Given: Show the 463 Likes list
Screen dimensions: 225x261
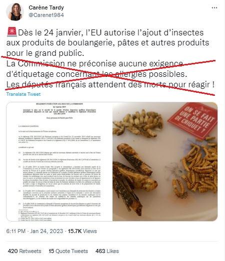Looking at the screenshot, I should pyautogui.click(x=107, y=251).
